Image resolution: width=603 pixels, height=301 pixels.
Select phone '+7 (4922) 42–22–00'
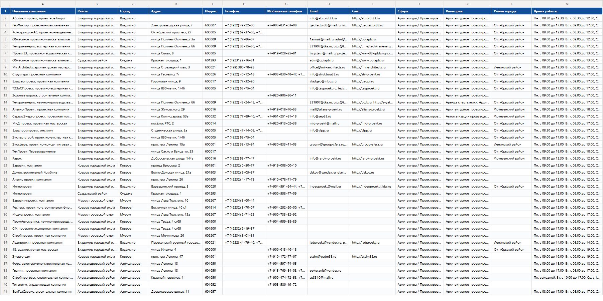pyautogui.click(x=244, y=25)
